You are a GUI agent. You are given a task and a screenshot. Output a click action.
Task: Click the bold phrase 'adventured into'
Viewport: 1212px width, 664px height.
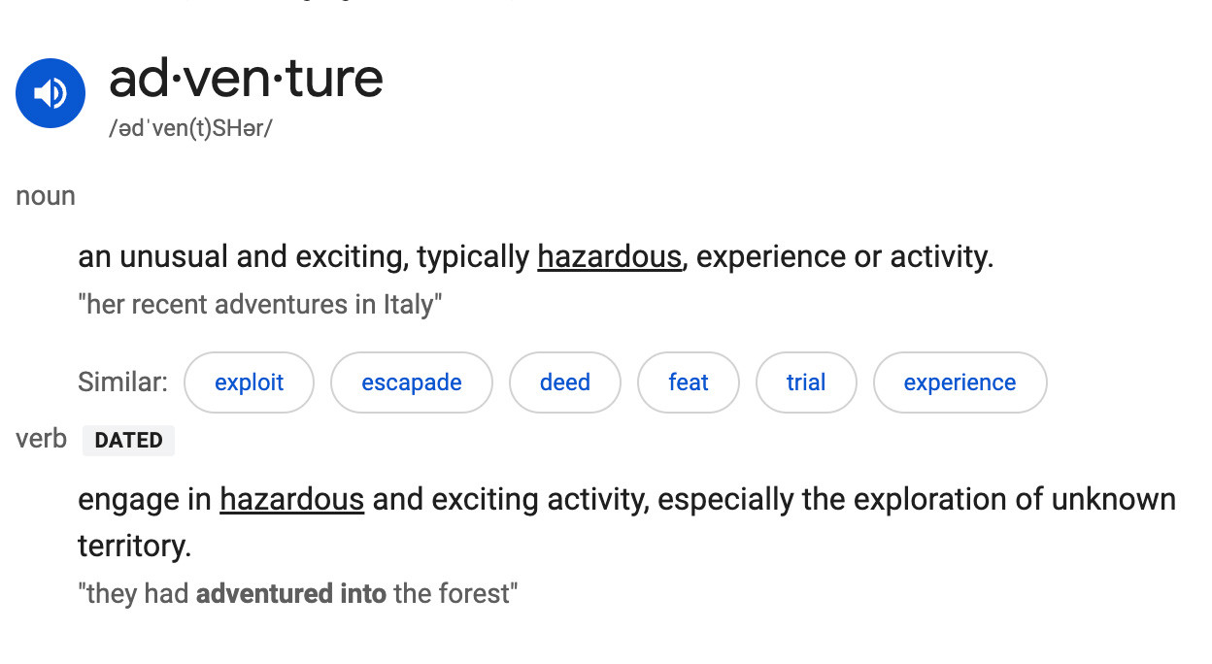(x=290, y=593)
